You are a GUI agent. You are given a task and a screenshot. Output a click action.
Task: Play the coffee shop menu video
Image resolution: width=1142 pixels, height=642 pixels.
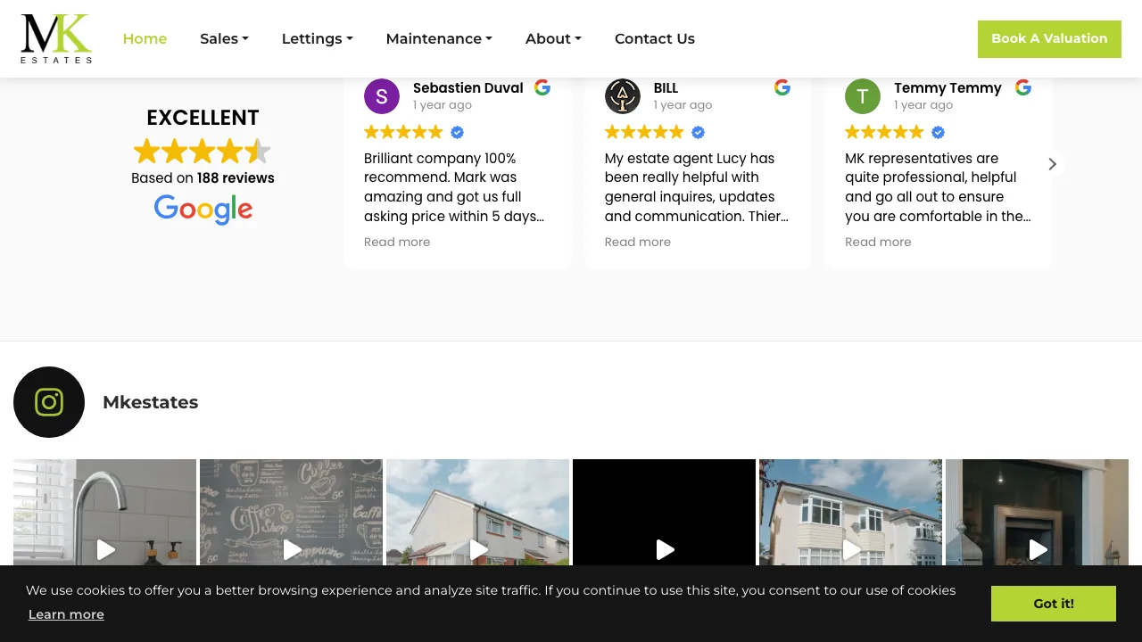tap(291, 550)
